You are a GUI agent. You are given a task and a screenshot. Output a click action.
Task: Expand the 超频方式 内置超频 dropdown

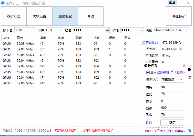181,80
